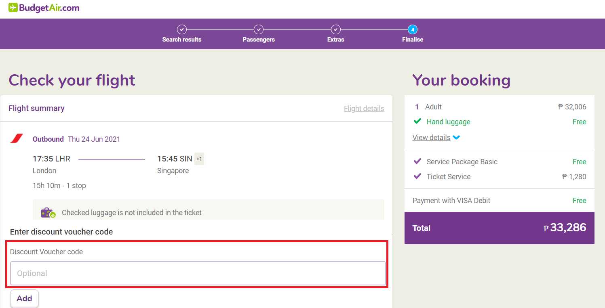
Task: Switch to the Extras step
Action: coord(335,39)
